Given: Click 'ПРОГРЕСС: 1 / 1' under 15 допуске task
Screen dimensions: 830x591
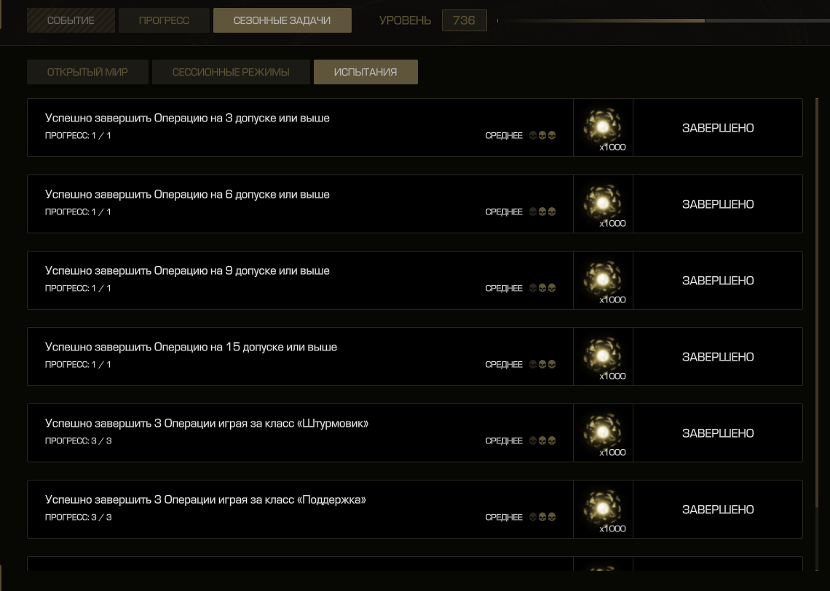Looking at the screenshot, I should 78,364.
